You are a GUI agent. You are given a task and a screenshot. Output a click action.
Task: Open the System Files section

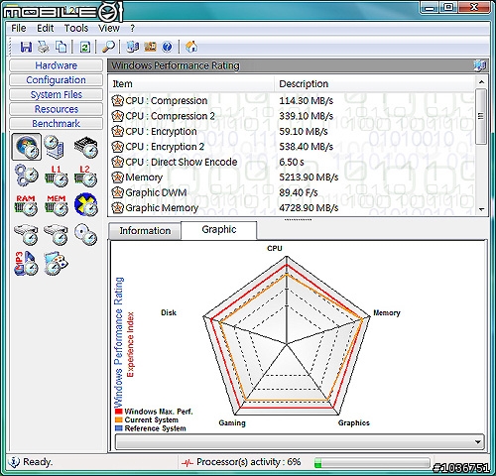point(56,94)
